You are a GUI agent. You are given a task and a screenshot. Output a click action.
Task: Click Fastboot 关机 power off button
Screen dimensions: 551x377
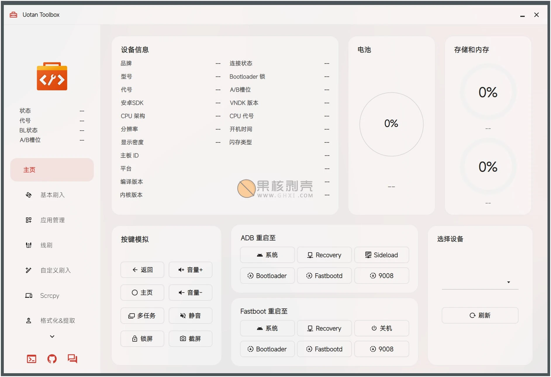click(x=382, y=328)
